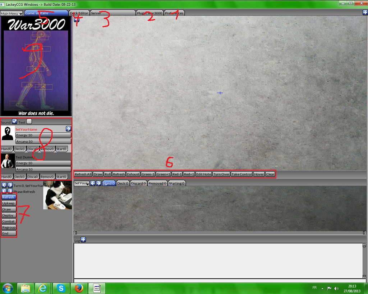368x294 pixels.
Task: Click Test Dummy's Arcana:10 stat bar
Action: click(43, 169)
